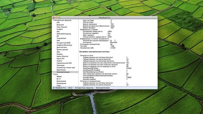Open Аппаратный RAID entry

point(63,43)
